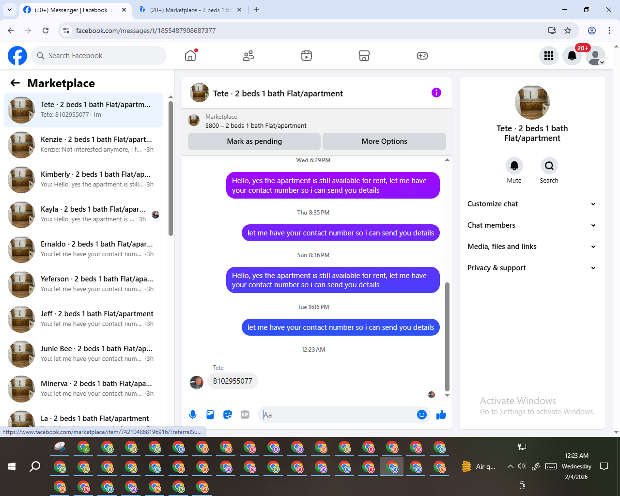Image resolution: width=620 pixels, height=496 pixels.
Task: Expand Customize chat section
Action: click(x=532, y=204)
